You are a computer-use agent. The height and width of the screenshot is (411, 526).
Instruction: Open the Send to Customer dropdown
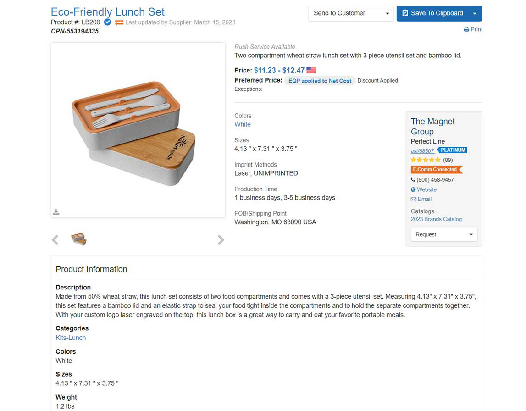coord(350,13)
